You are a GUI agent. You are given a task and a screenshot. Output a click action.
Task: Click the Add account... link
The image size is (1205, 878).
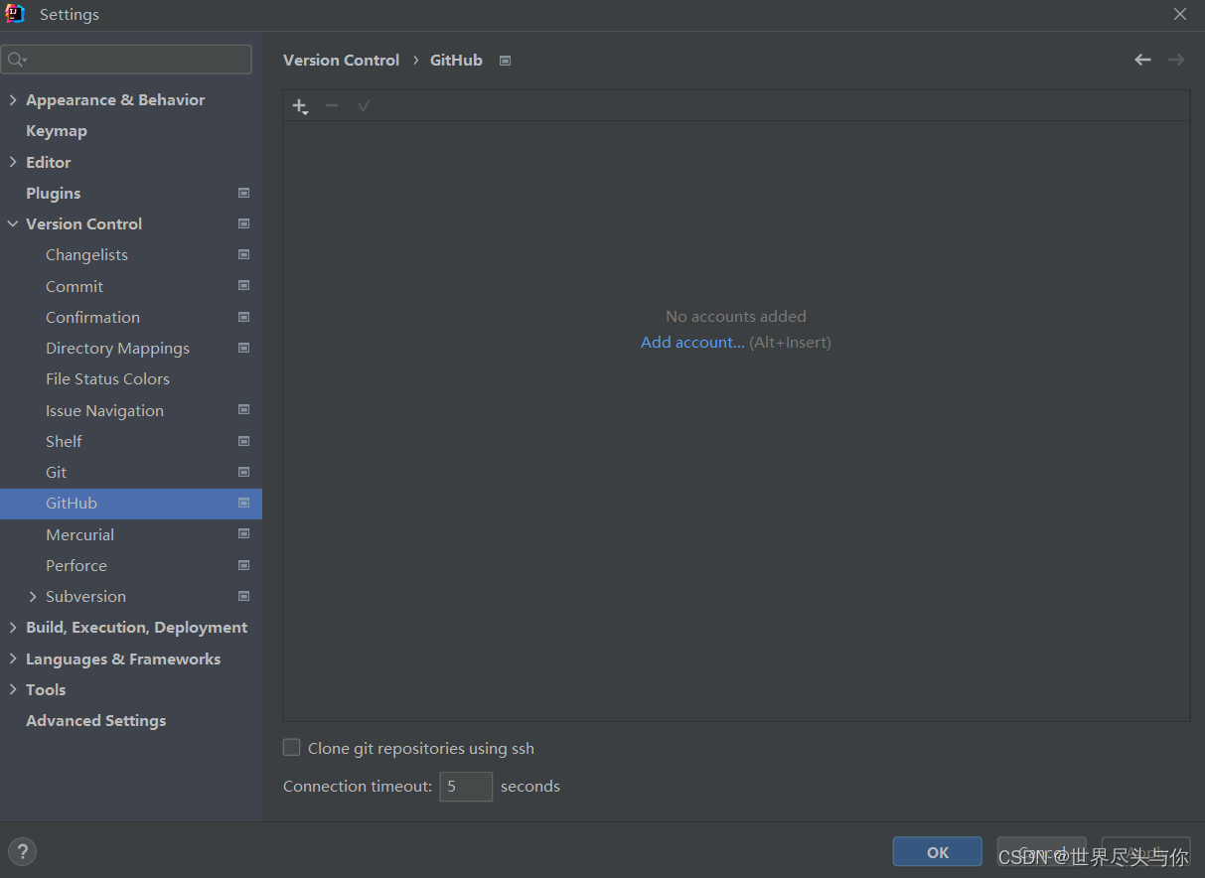(x=692, y=342)
